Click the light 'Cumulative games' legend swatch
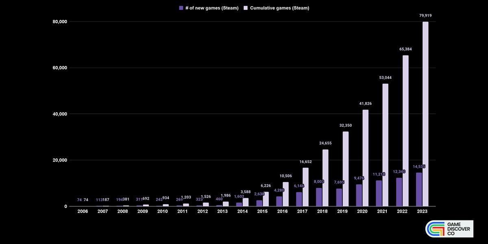 (x=245, y=8)
